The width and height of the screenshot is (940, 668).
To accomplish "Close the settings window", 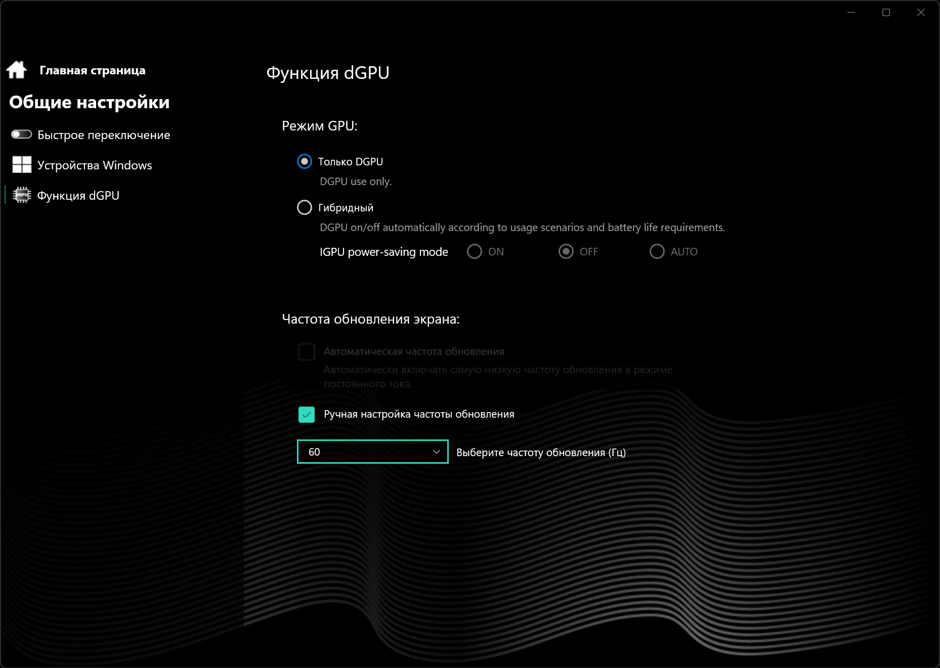I will click(921, 13).
